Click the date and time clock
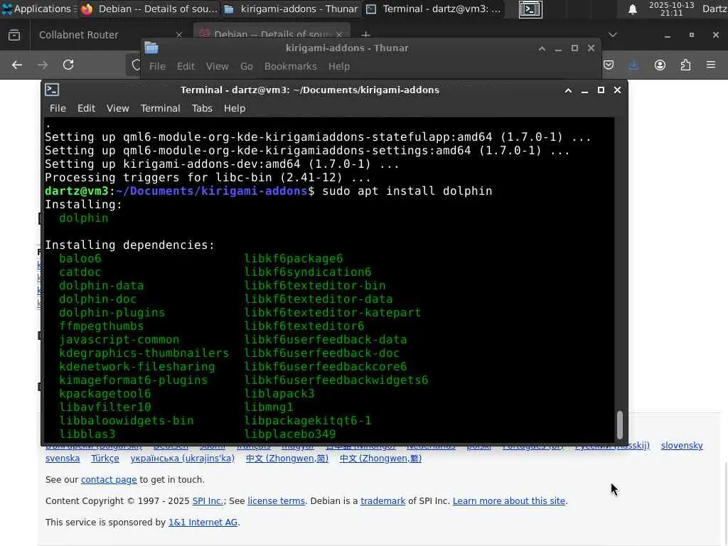The height and width of the screenshot is (546, 728). pyautogui.click(x=671, y=9)
